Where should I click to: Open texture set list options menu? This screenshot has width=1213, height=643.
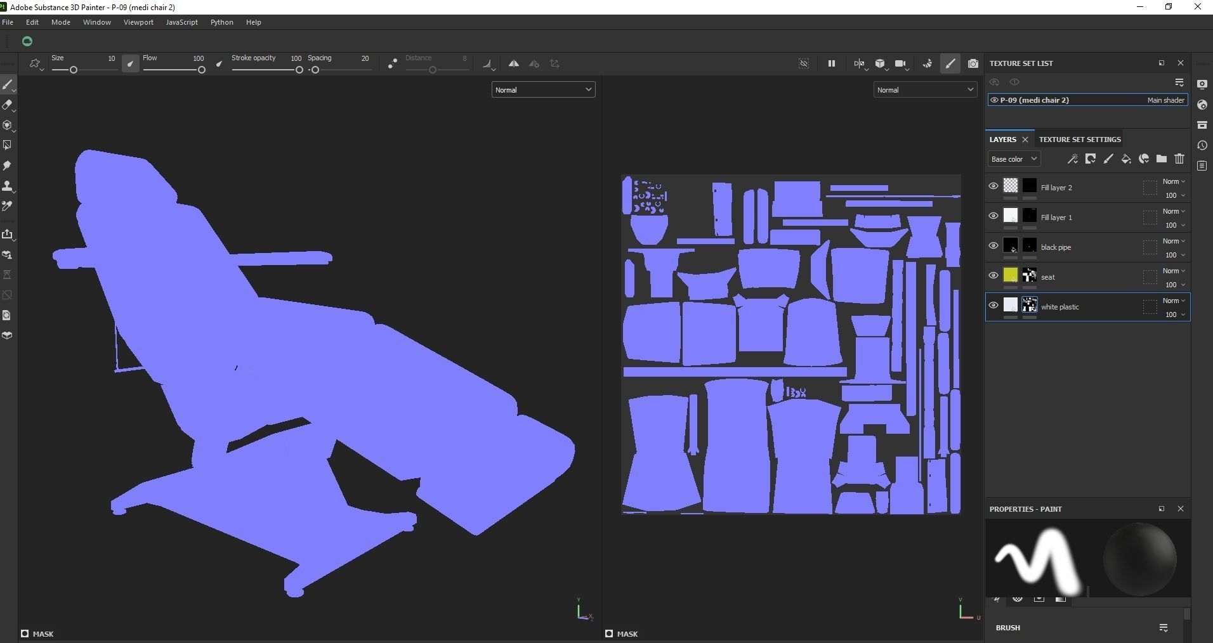1179,82
